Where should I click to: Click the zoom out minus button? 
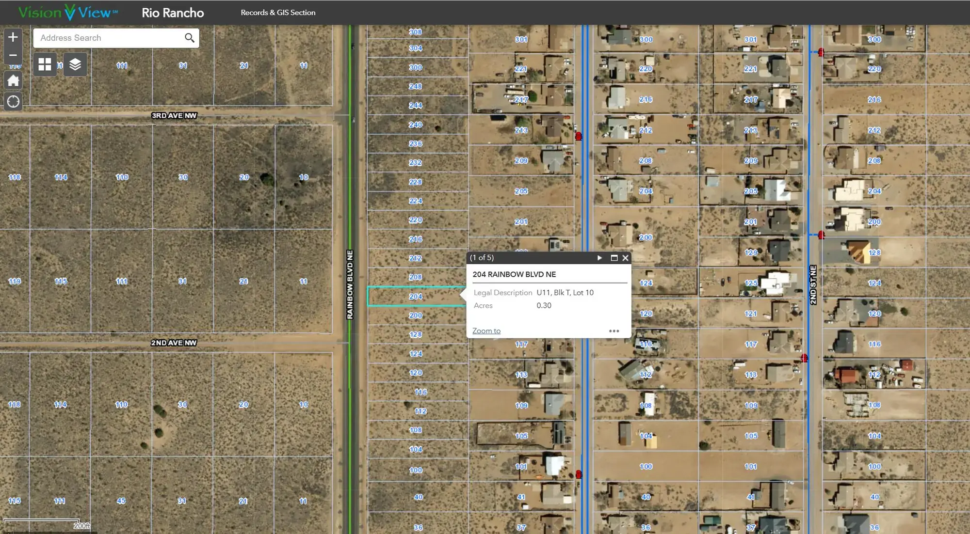pos(13,55)
